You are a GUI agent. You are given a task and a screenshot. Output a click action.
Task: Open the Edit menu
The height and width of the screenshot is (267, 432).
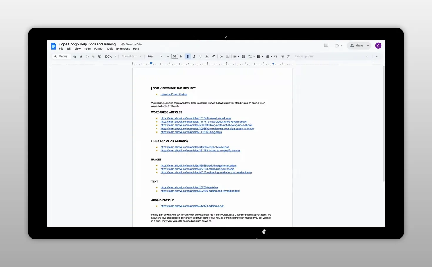[69, 49]
